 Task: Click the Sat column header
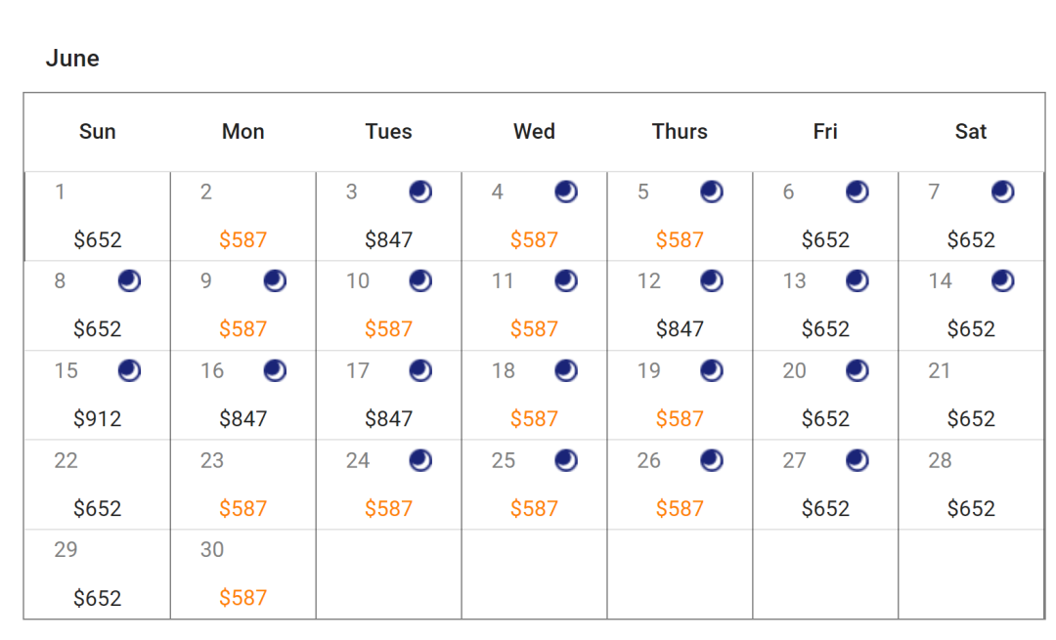(x=971, y=132)
